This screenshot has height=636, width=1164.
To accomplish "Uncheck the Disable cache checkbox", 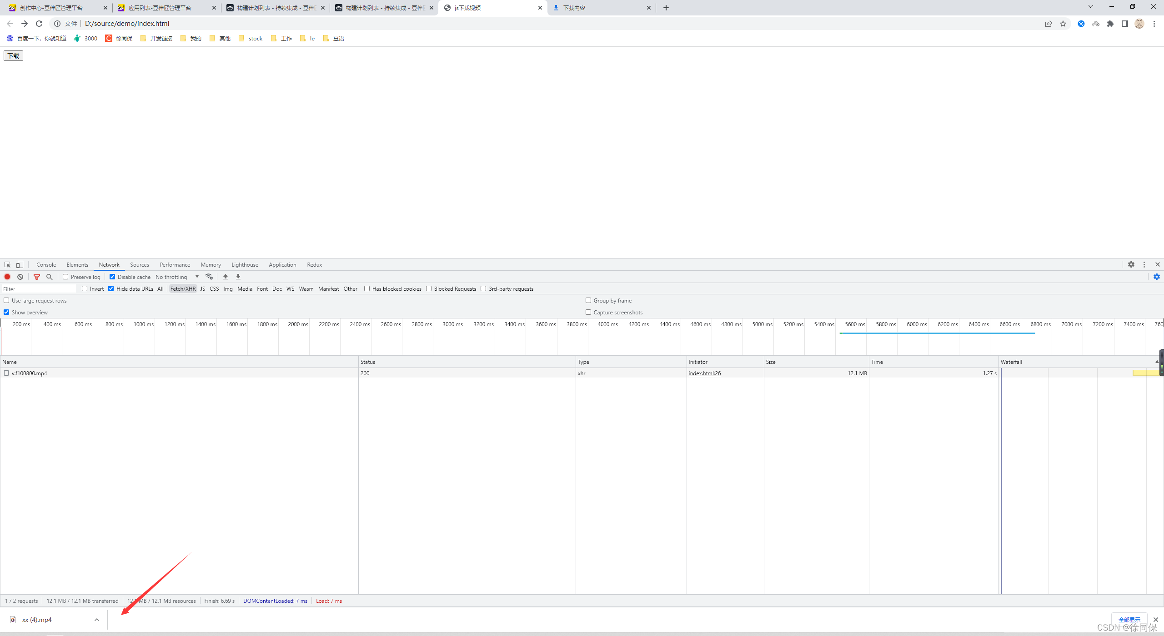I will [112, 277].
